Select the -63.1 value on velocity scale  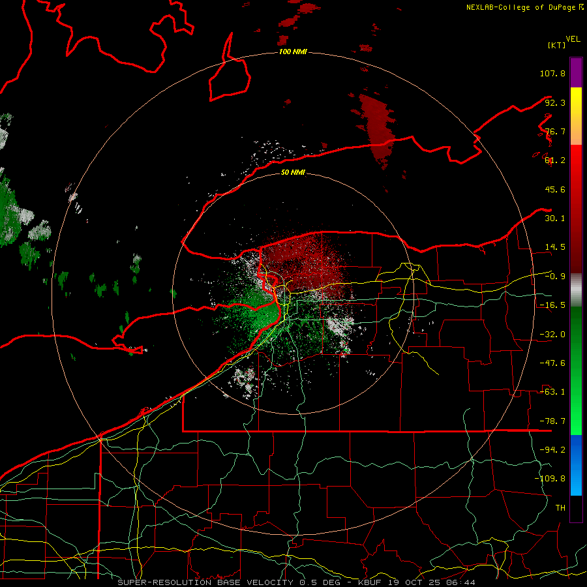(x=552, y=392)
